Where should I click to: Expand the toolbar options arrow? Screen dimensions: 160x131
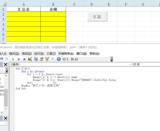click(x=112, y=60)
